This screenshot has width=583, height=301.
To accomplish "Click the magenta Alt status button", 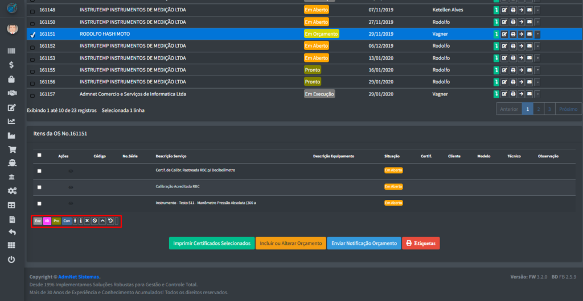I will tap(47, 221).
